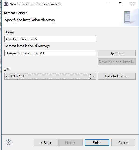
Task: Click the Tomcat Server heading
Action: tap(15, 13)
